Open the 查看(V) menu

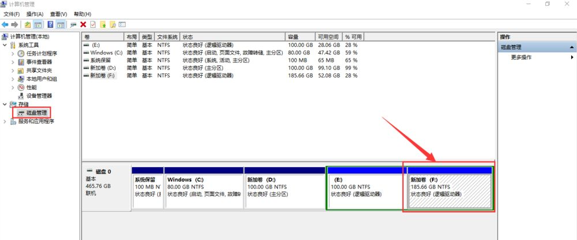click(x=59, y=14)
